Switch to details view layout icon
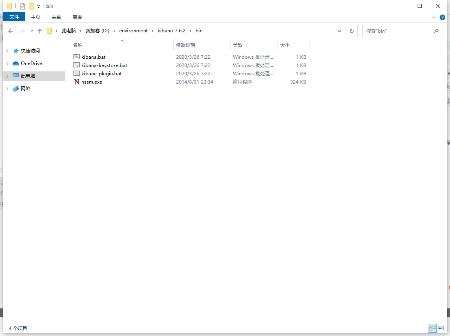The image size is (450, 336). [432, 328]
